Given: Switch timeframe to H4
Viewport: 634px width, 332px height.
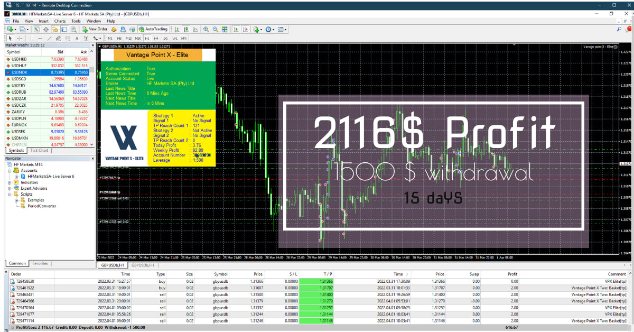Looking at the screenshot, I should [156, 38].
